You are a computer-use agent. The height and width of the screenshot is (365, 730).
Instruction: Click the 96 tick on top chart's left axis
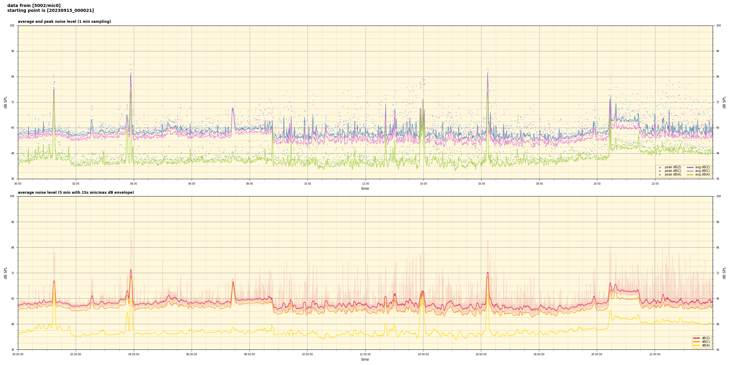13,51
